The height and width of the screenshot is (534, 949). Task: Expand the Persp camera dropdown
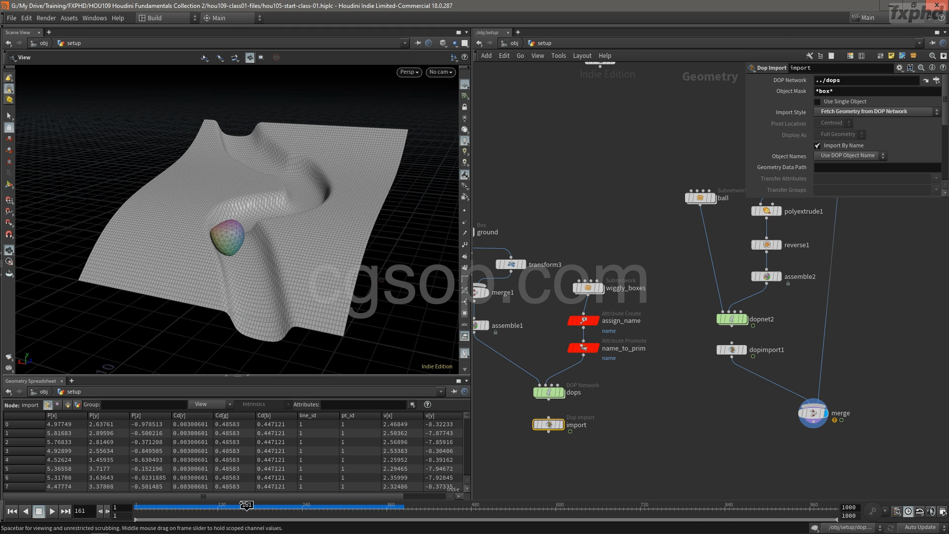pos(409,72)
